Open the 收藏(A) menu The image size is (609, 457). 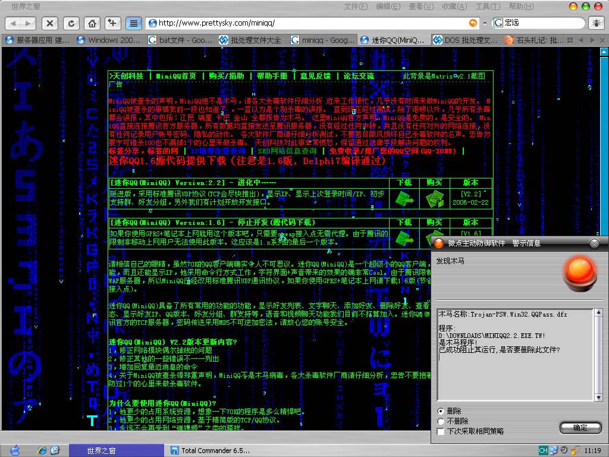click(454, 6)
